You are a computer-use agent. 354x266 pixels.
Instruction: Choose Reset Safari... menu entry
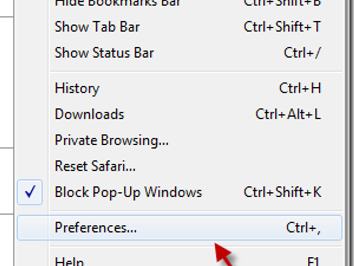point(95,166)
